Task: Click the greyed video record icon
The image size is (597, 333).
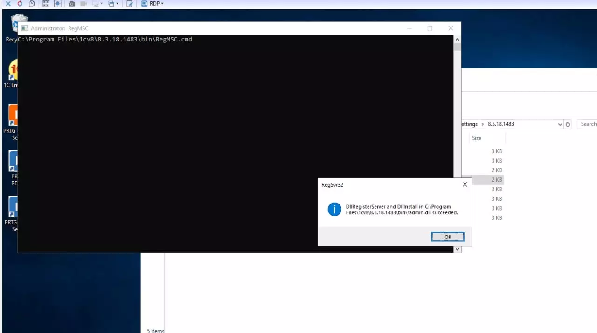Action: click(83, 4)
